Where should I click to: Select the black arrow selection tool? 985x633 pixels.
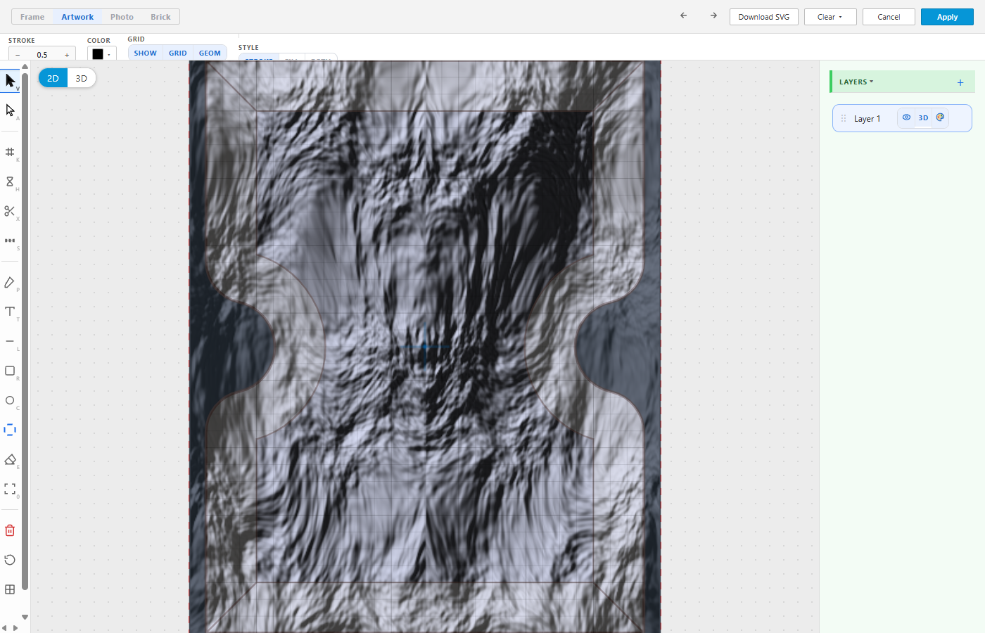(x=10, y=81)
